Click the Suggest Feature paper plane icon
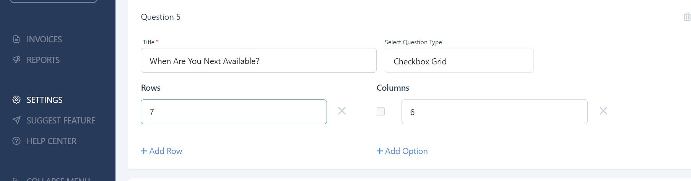This screenshot has width=691, height=181. coord(16,120)
